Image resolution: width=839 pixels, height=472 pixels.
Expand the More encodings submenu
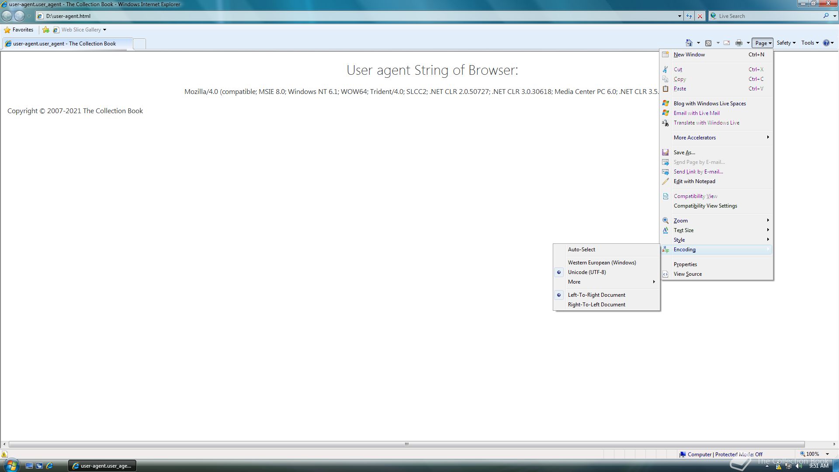pos(606,282)
